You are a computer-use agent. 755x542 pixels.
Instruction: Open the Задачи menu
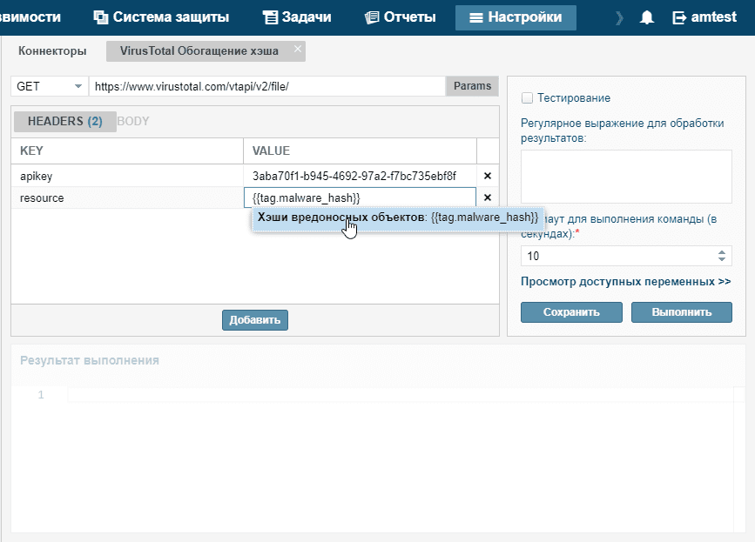pos(297,17)
